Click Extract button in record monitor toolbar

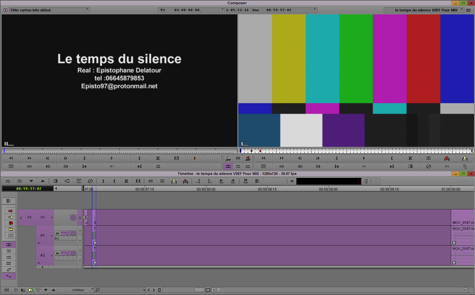(465, 158)
